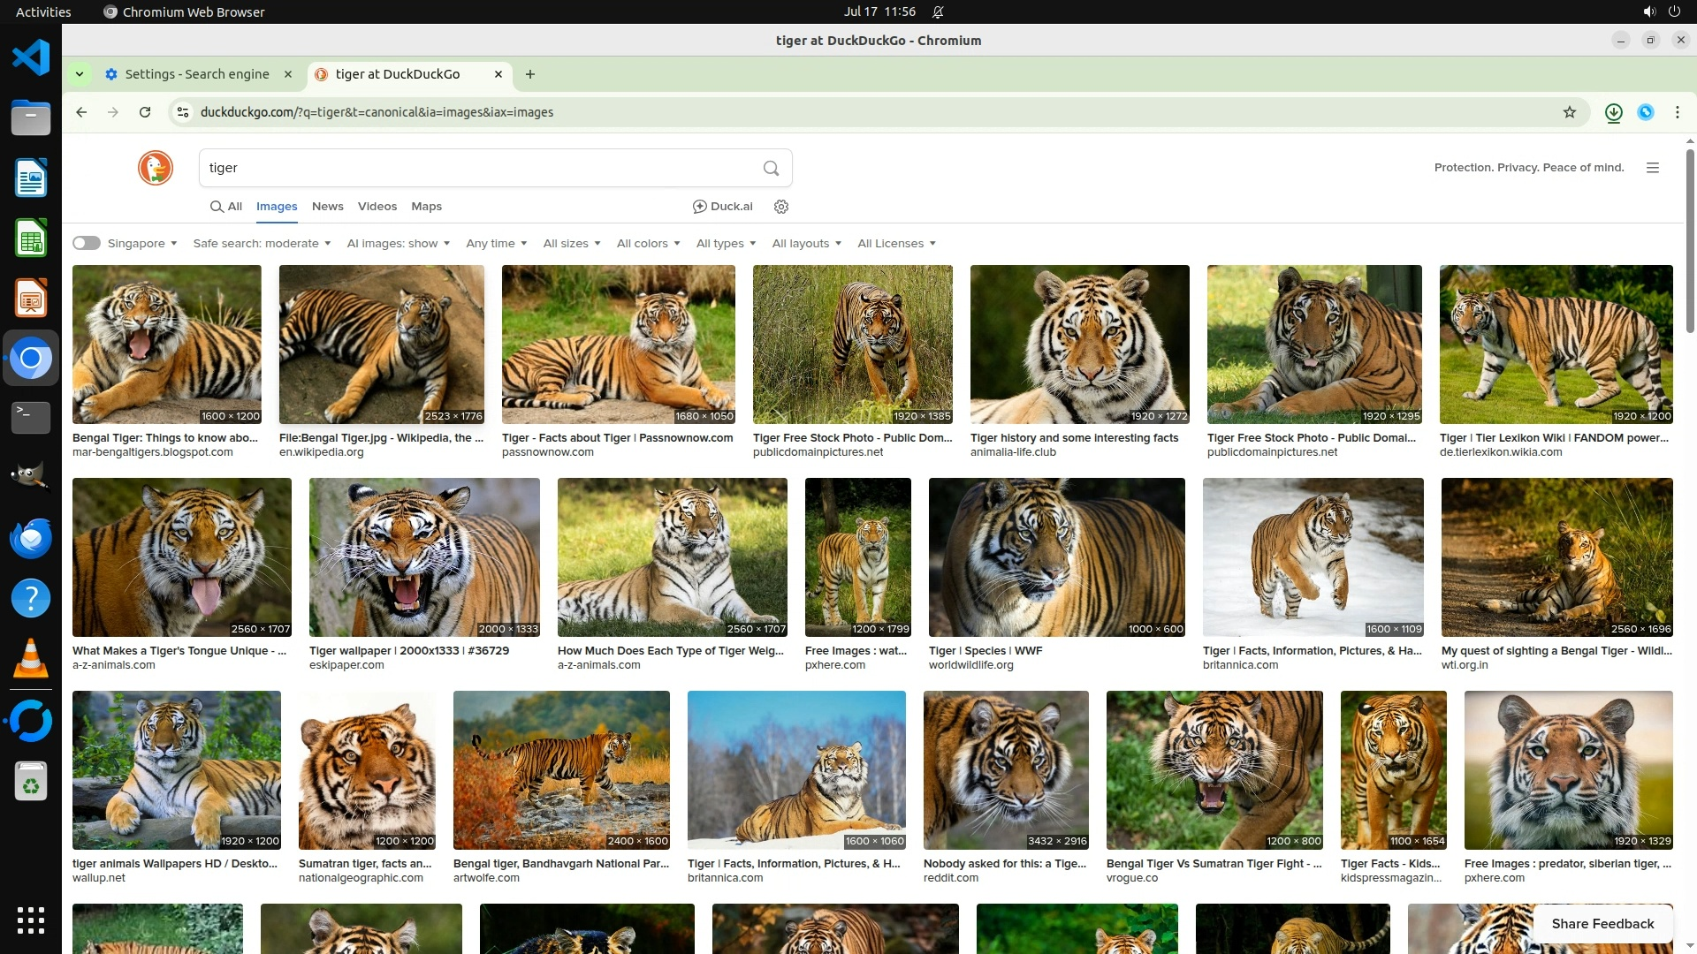Switch to Settings - Search engine tab
Viewport: 1697px width, 954px height.
pos(197,74)
